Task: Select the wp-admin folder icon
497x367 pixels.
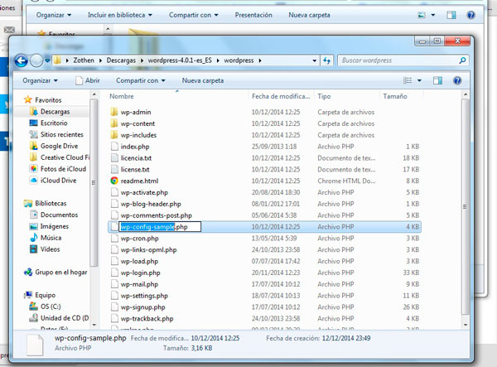Action: [114, 112]
